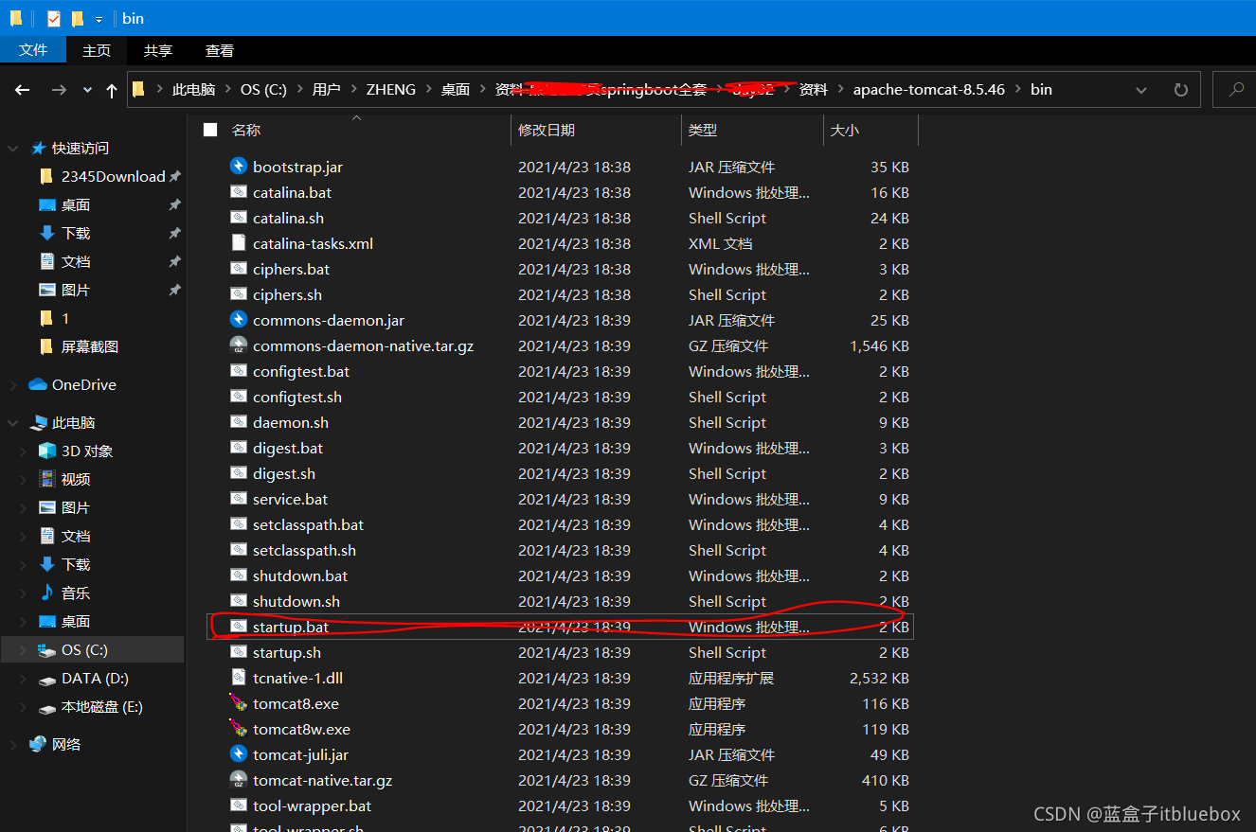Click the 视频 folder icon in sidebar
This screenshot has height=832, width=1256.
pos(47,479)
